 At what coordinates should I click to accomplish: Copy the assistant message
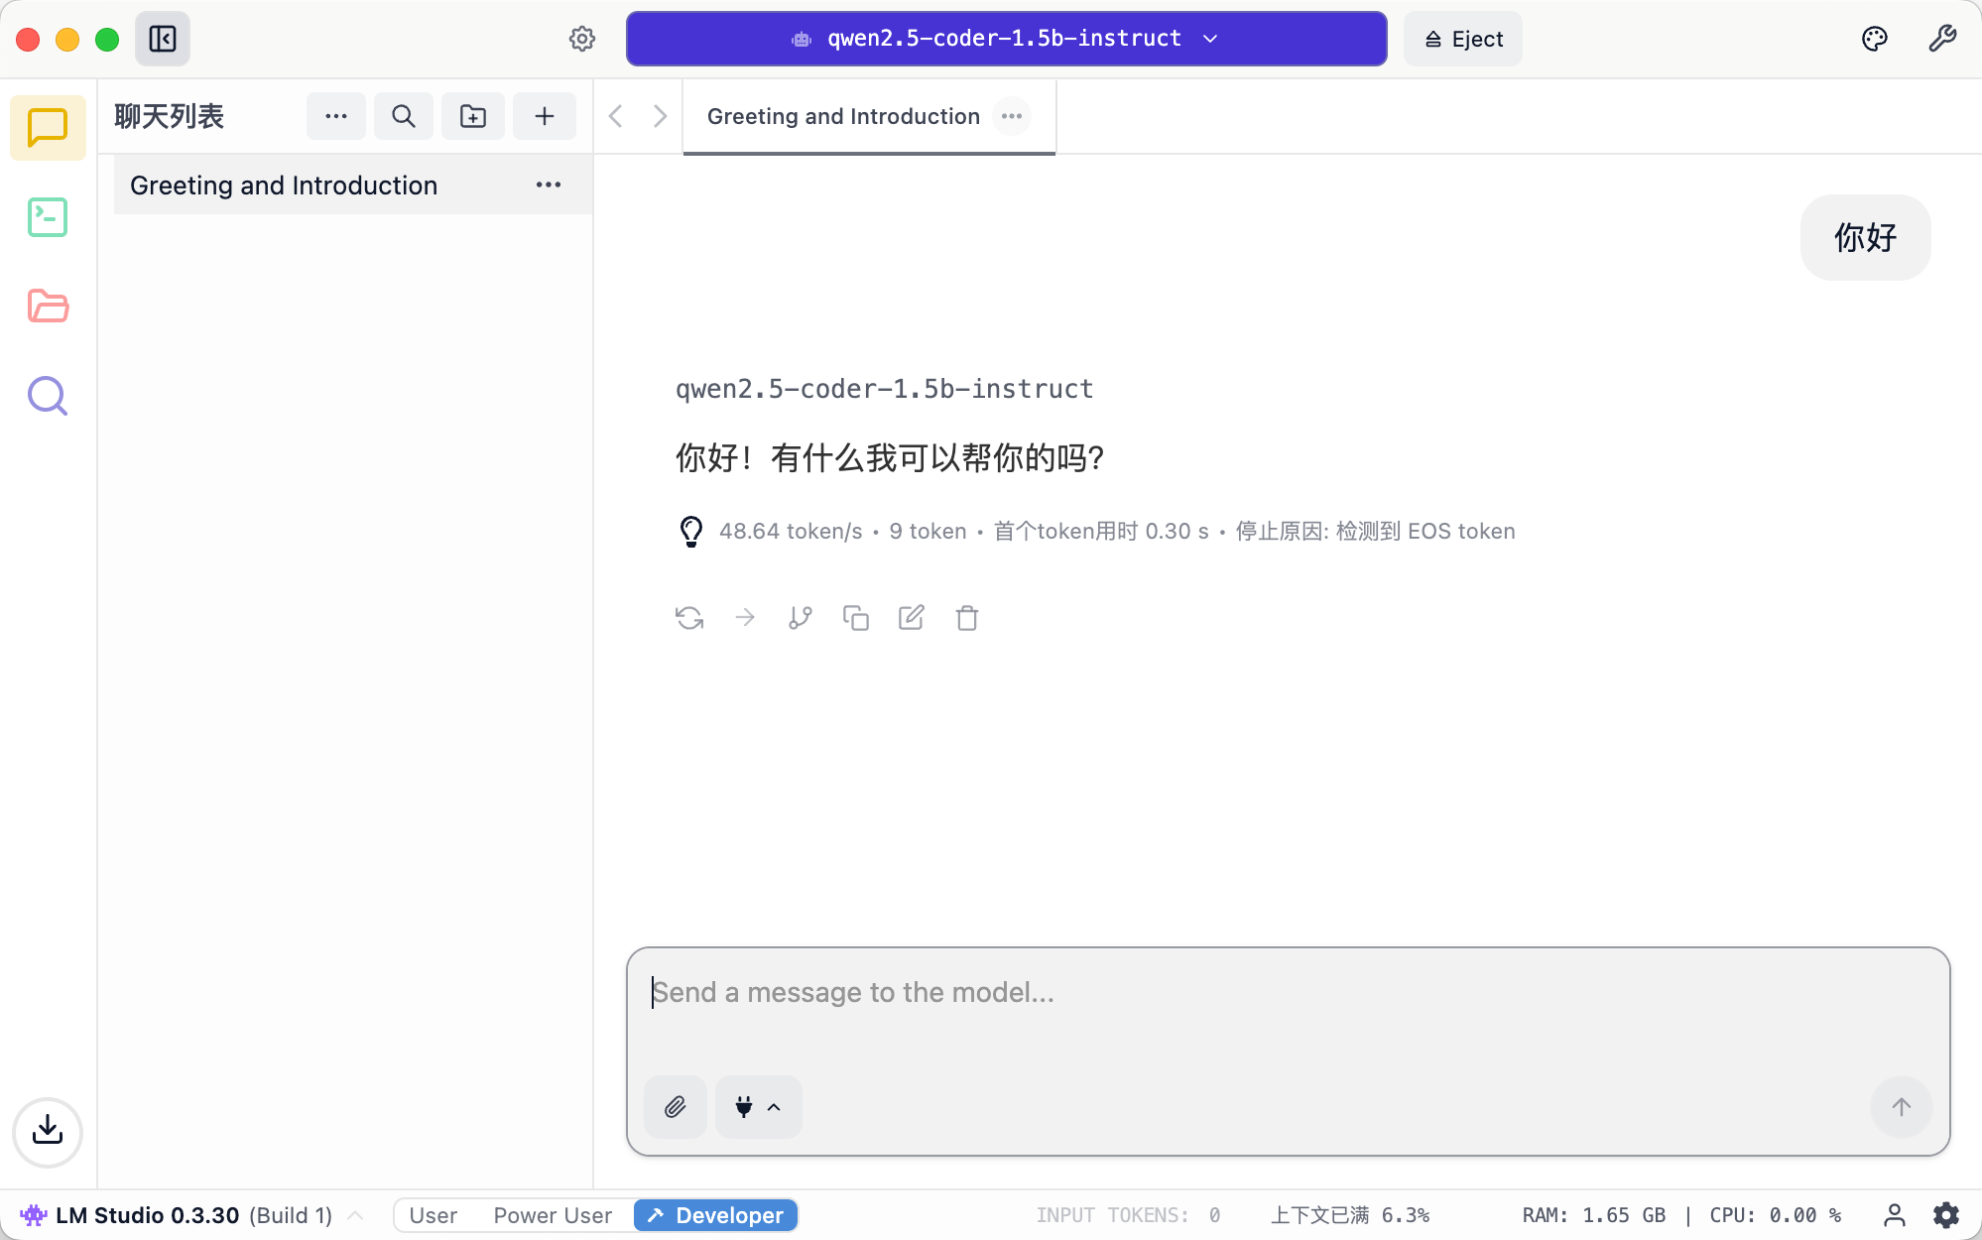tap(856, 618)
